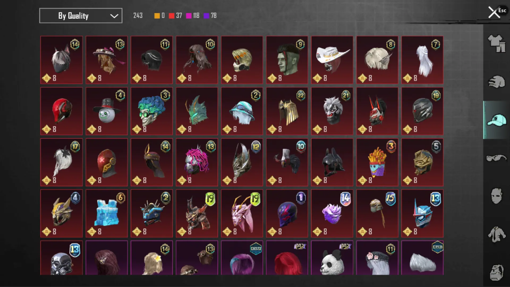Filter by red quality swatch showing 37
Screen dimensions: 510x287
(x=175, y=16)
